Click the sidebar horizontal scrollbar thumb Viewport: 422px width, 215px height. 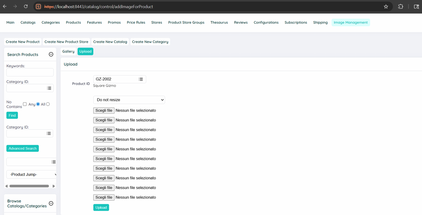(x=29, y=186)
